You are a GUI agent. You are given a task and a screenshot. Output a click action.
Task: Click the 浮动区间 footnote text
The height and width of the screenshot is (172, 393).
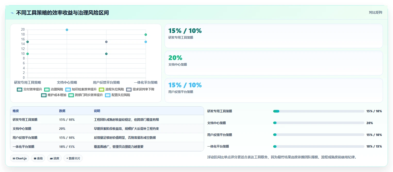click(x=282, y=157)
